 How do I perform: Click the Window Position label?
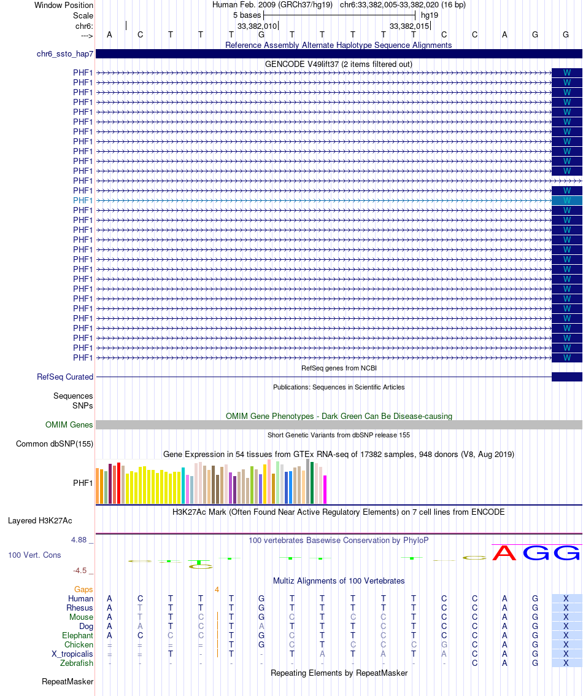64,6
